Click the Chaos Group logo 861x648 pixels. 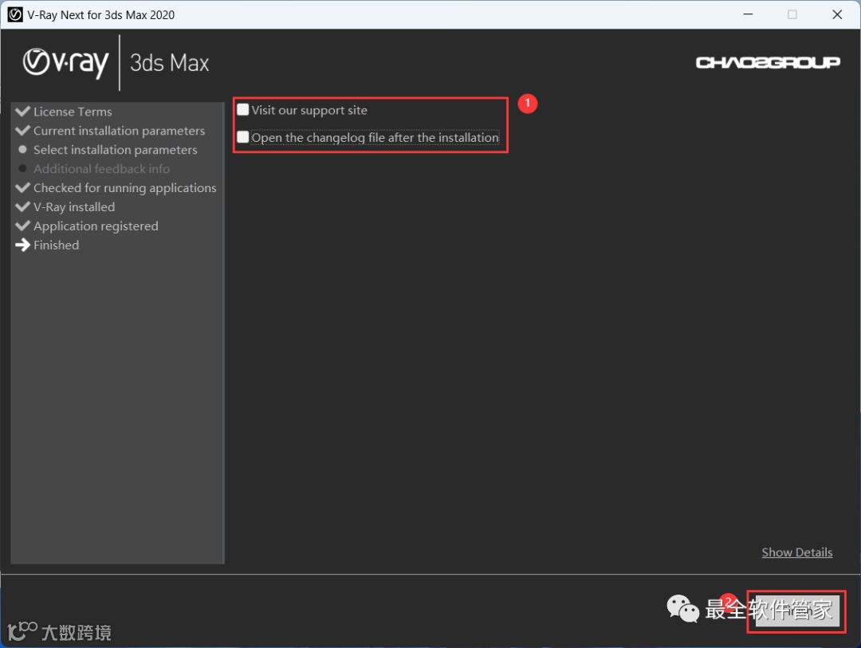coord(768,63)
